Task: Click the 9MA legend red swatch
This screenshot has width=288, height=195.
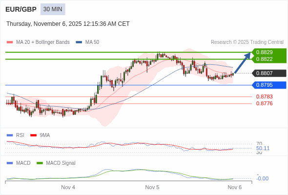Action: point(33,136)
